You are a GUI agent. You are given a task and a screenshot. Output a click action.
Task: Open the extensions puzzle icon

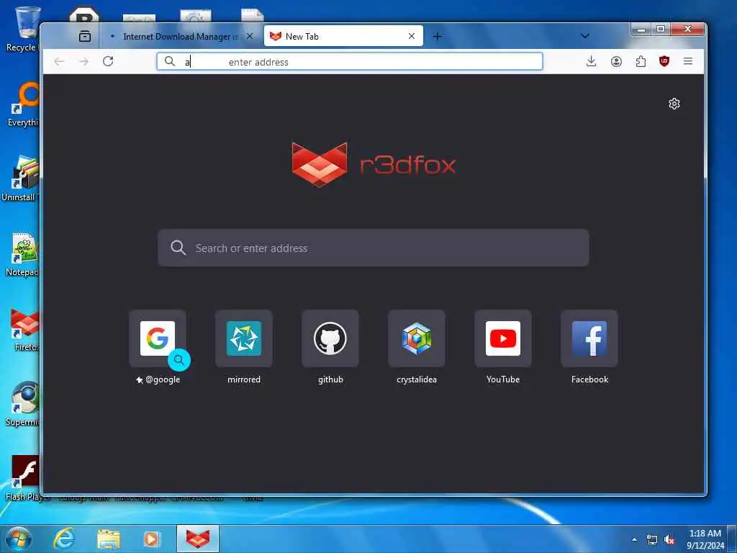(x=641, y=62)
